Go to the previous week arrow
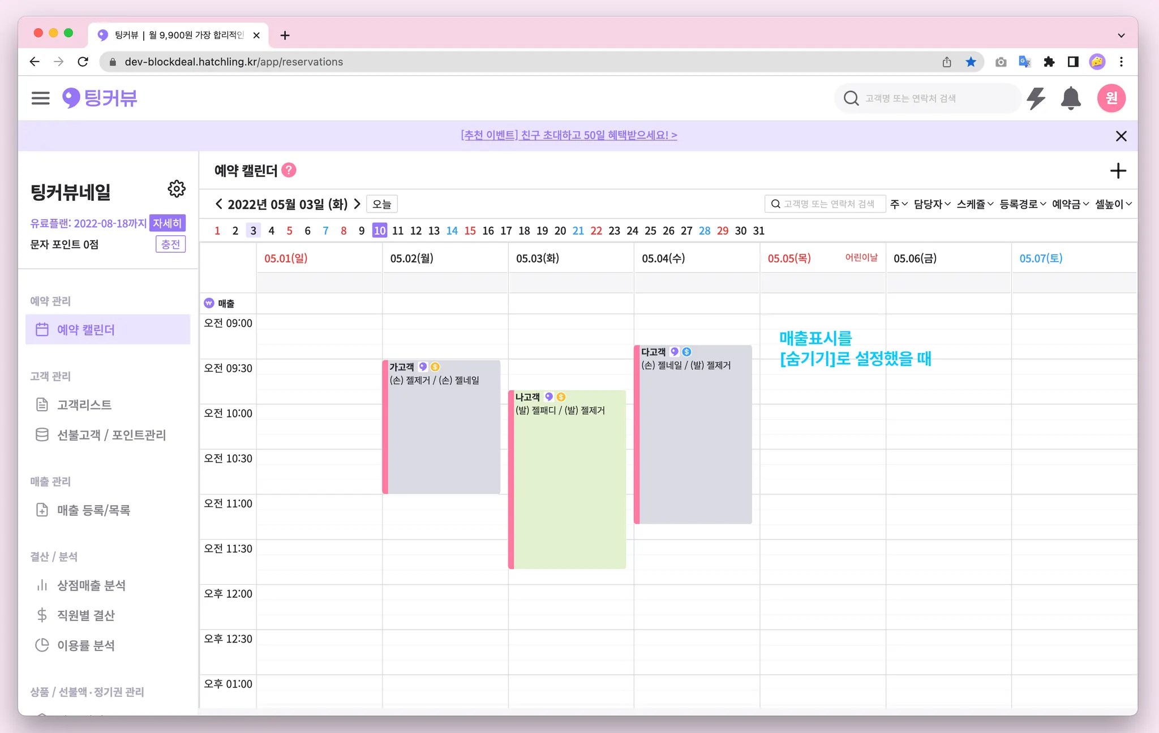This screenshot has height=733, width=1159. pos(219,204)
